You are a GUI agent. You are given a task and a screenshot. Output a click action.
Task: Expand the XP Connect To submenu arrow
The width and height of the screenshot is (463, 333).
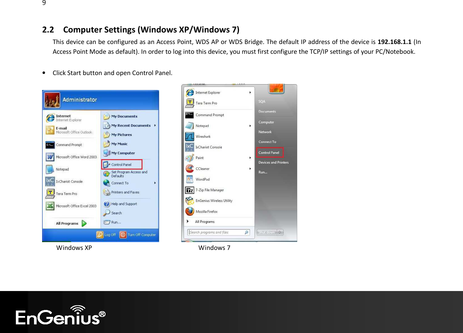click(x=155, y=183)
